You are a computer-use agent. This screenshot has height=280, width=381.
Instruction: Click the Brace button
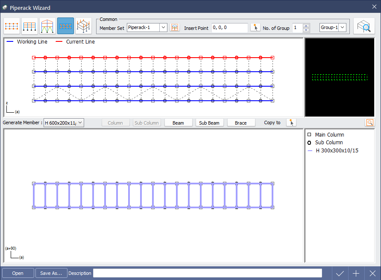[x=240, y=123]
